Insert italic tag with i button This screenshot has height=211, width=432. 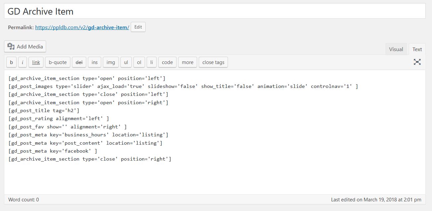coord(22,62)
